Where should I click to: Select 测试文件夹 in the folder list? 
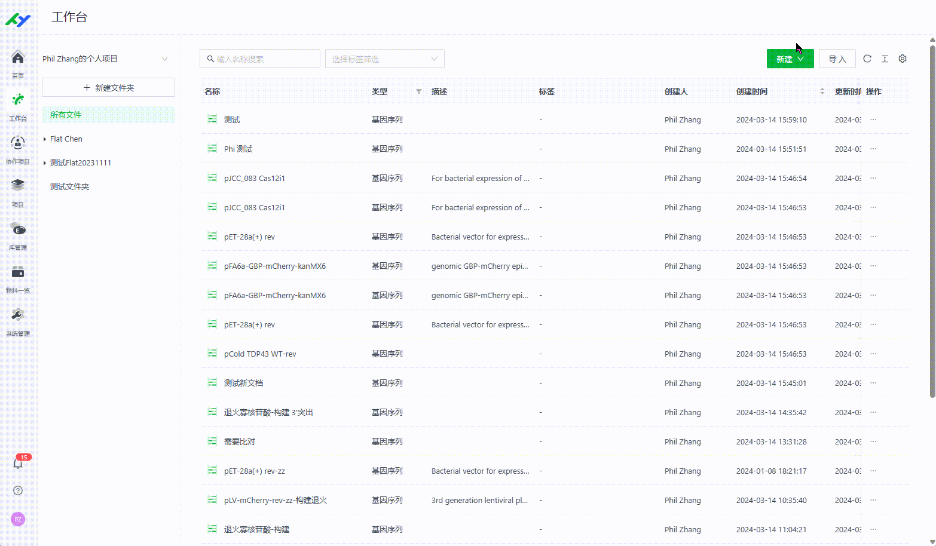[x=69, y=186]
